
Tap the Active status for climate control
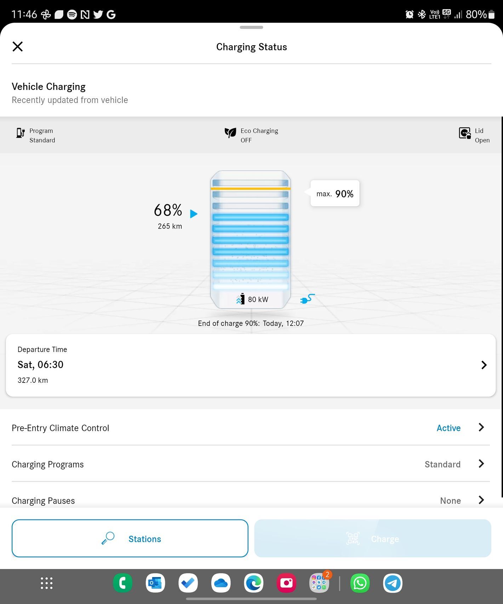coord(448,428)
